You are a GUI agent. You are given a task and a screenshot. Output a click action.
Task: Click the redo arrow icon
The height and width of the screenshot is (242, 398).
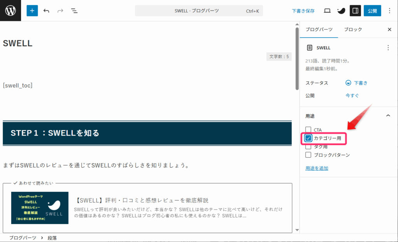click(60, 10)
